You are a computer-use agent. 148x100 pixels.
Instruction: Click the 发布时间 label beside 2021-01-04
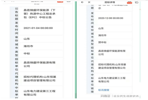tap(17, 28)
